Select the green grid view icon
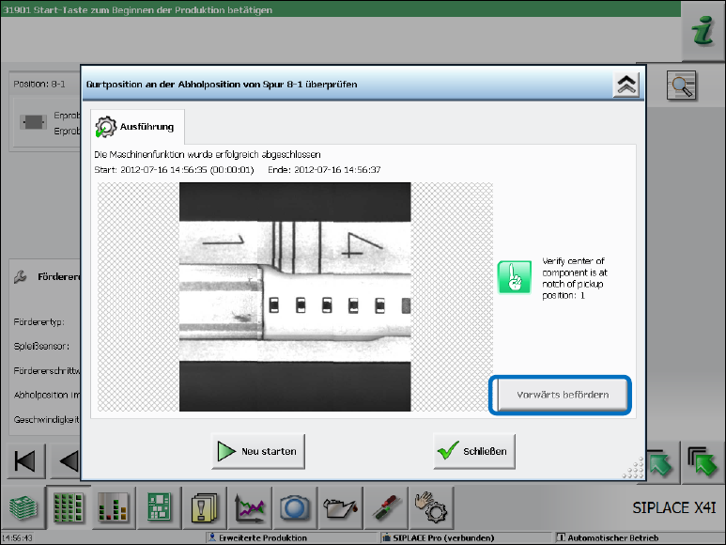Viewport: 726px width, 545px height. (70, 508)
